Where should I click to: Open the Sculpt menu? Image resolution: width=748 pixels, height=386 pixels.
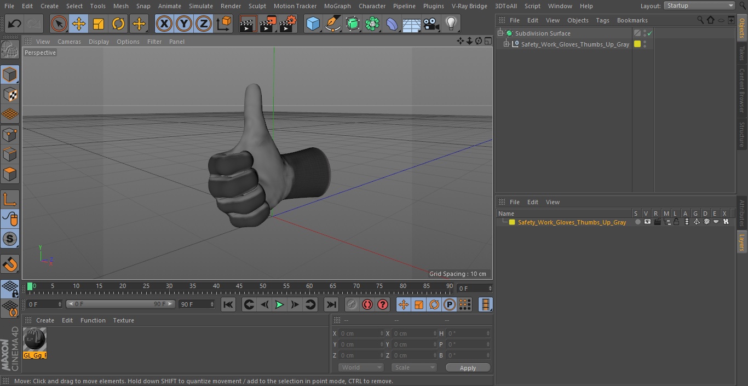257,6
